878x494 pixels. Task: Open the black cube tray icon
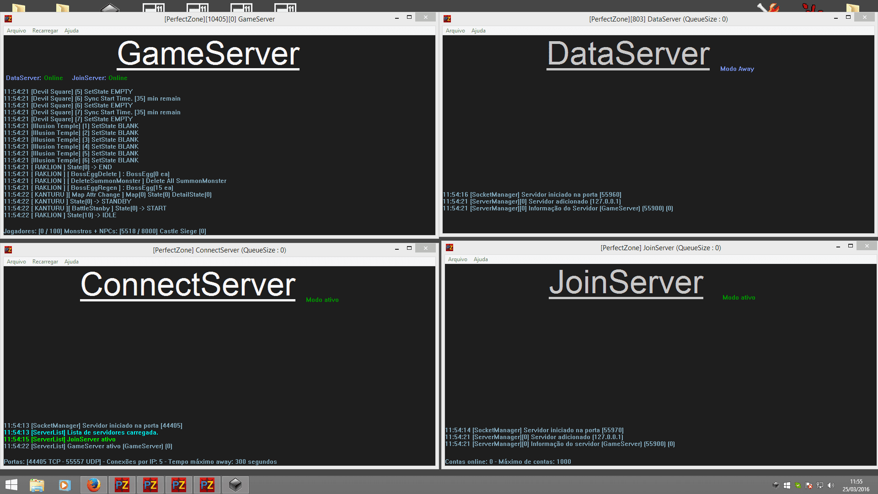coord(776,485)
